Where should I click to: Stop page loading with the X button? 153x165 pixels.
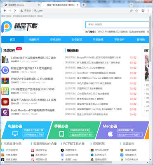(x=15, y=11)
